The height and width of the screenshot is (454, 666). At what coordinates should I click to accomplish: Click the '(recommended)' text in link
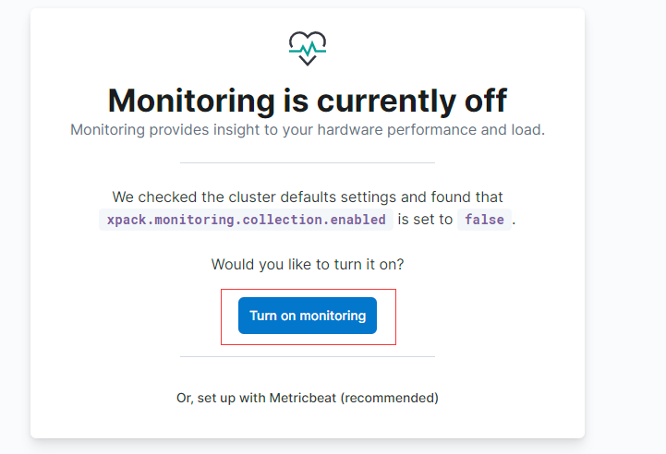tap(390, 398)
